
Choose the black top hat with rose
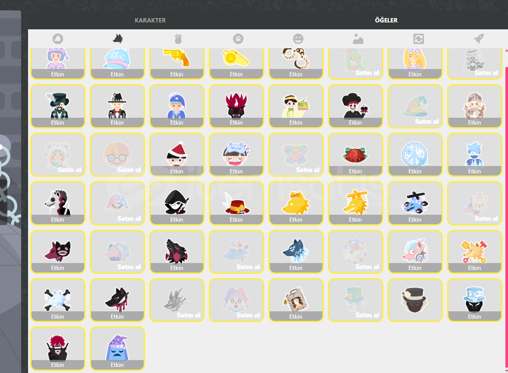pos(415,300)
